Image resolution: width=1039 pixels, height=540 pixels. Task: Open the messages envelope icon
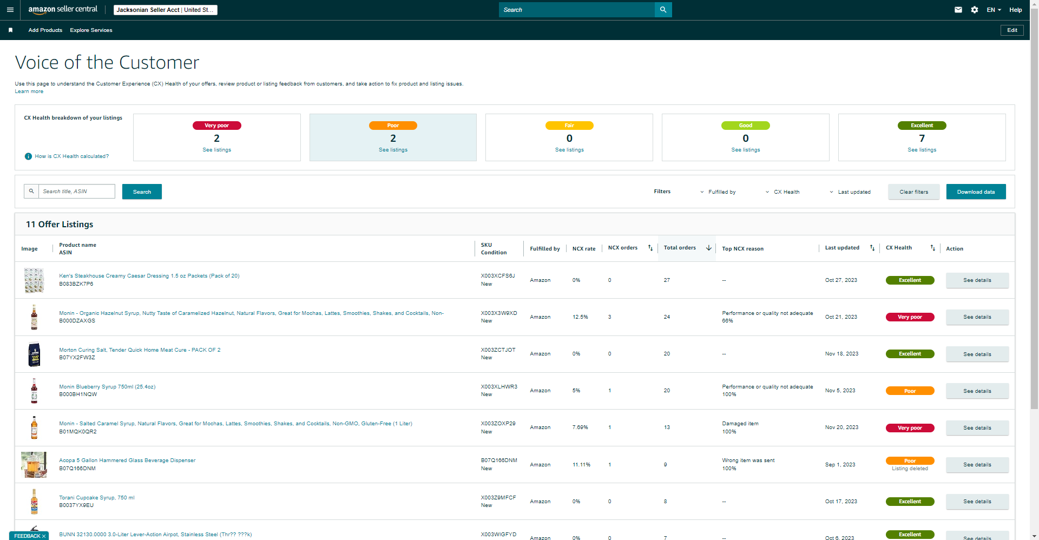pos(958,10)
